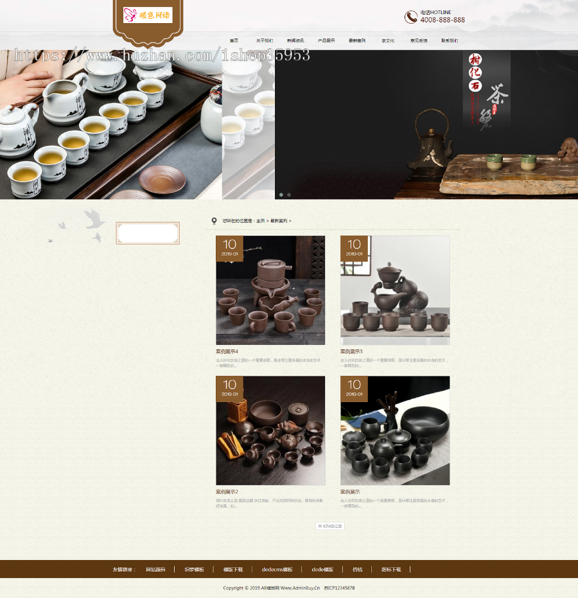
Task: Open the 意见反馈 feedback menu item
Action: pyautogui.click(x=419, y=40)
